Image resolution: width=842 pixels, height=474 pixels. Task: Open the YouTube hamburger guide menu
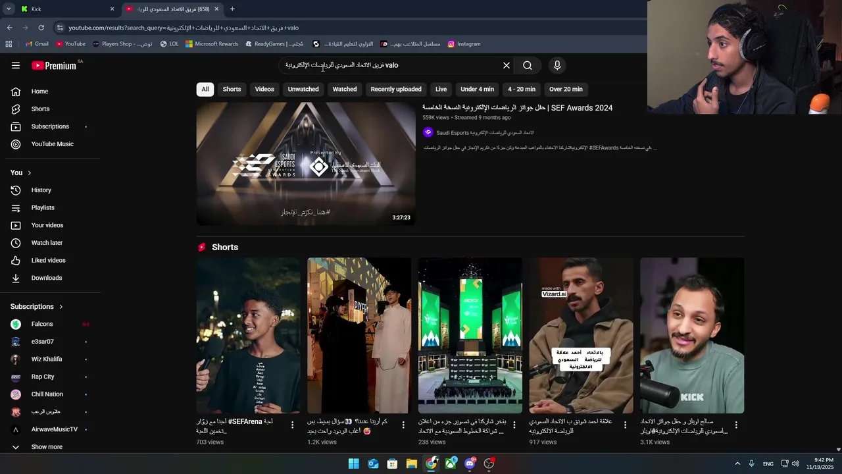(x=16, y=65)
